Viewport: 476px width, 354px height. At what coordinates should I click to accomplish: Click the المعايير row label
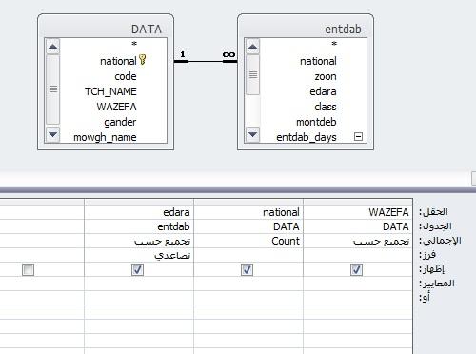pyautogui.click(x=437, y=284)
